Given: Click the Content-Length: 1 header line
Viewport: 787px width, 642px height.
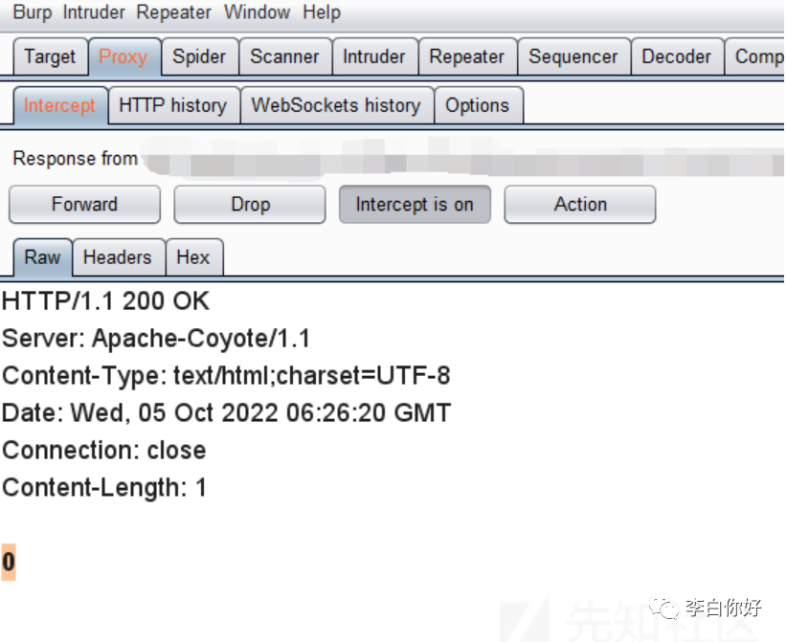Looking at the screenshot, I should click(104, 488).
